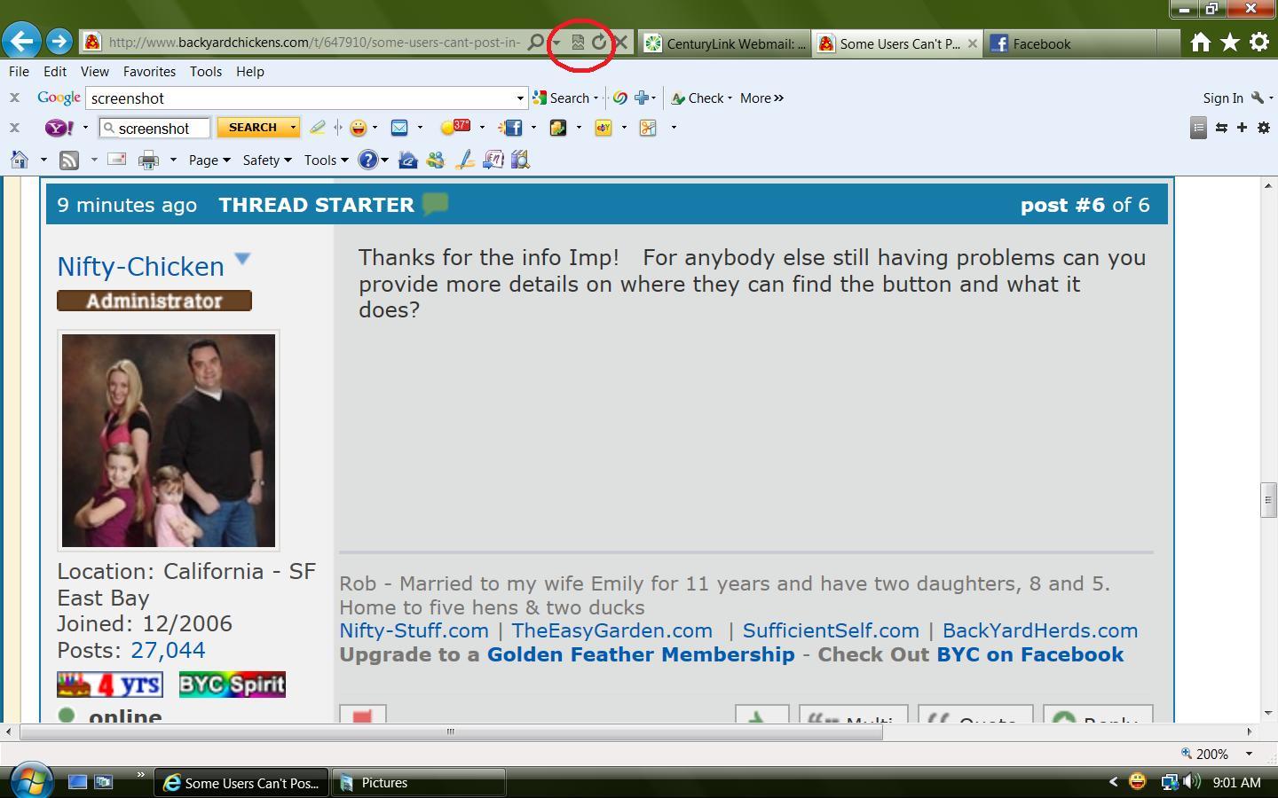Image resolution: width=1278 pixels, height=798 pixels.
Task: Expand the Page dropdown menu
Action: coord(209,160)
